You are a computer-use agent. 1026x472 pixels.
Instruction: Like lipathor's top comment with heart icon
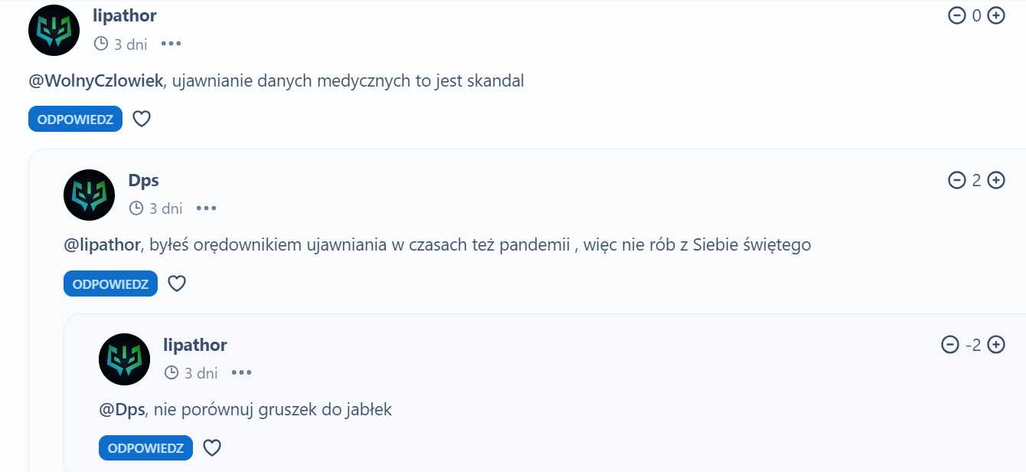142,119
